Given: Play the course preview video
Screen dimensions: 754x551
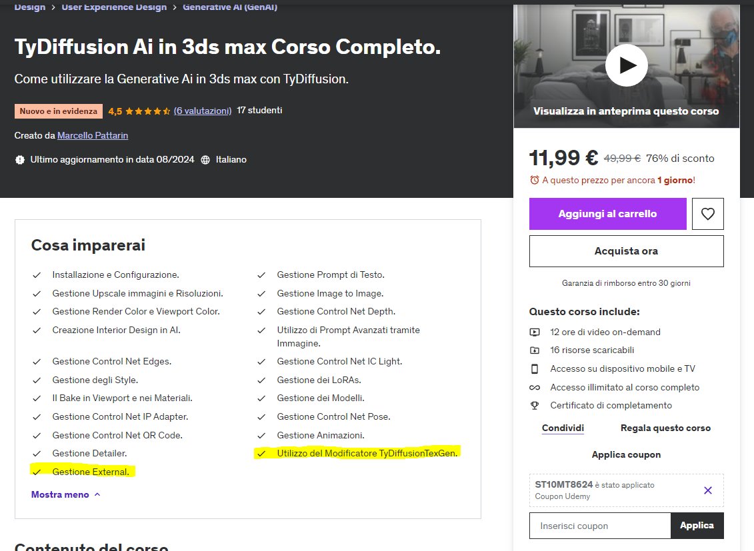Looking at the screenshot, I should click(x=626, y=65).
